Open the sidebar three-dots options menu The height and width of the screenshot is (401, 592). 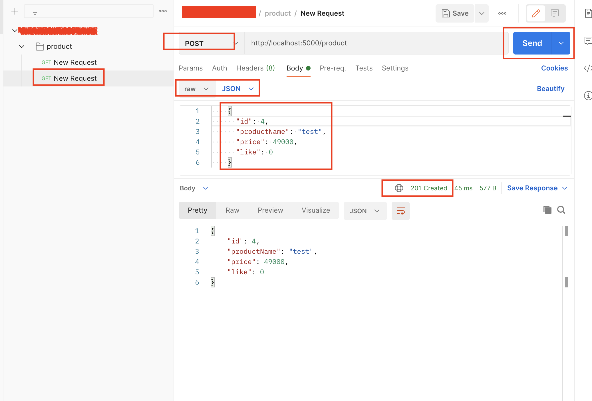pos(163,11)
